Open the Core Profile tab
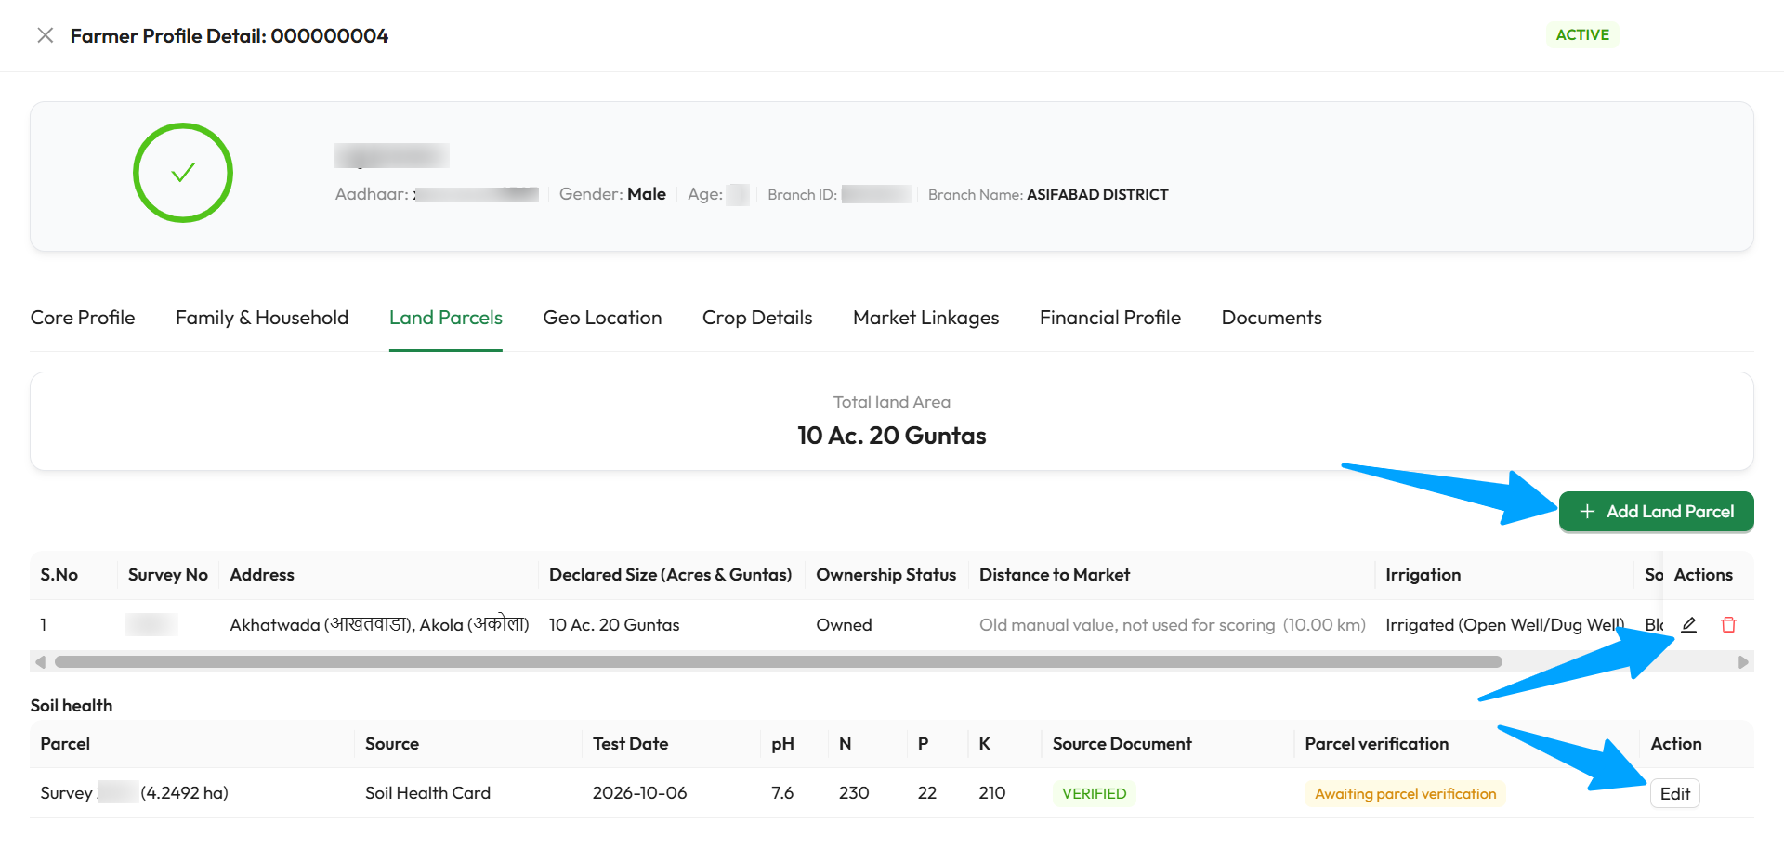The width and height of the screenshot is (1784, 848). pyautogui.click(x=83, y=318)
